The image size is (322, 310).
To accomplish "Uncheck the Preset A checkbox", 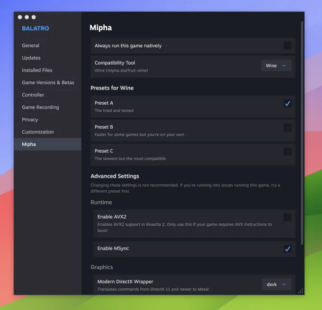I will tap(287, 104).
